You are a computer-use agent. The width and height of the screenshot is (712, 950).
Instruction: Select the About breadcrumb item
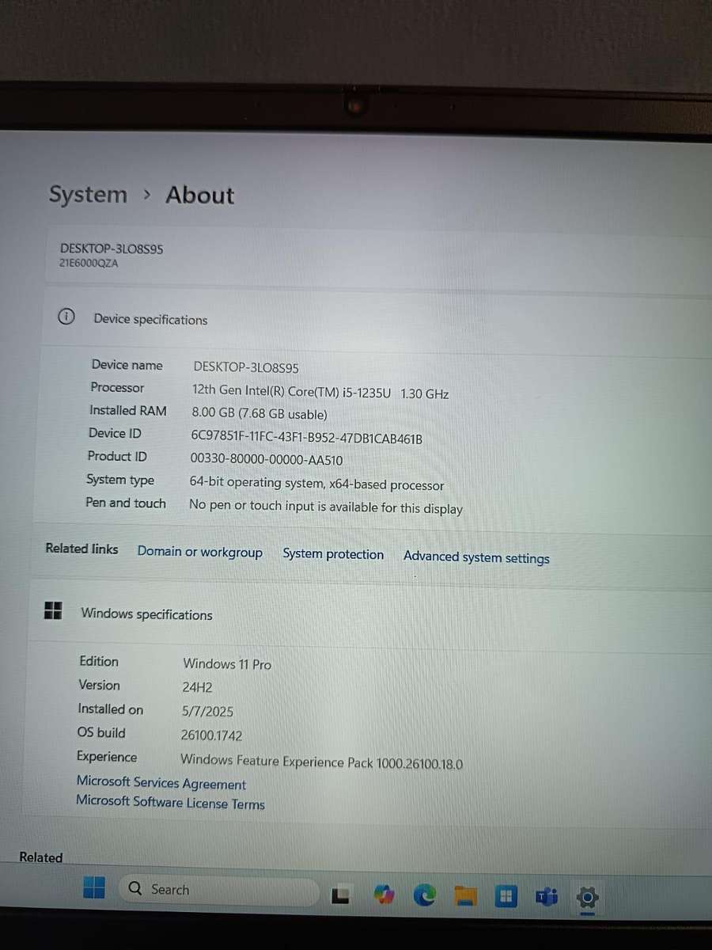click(199, 195)
